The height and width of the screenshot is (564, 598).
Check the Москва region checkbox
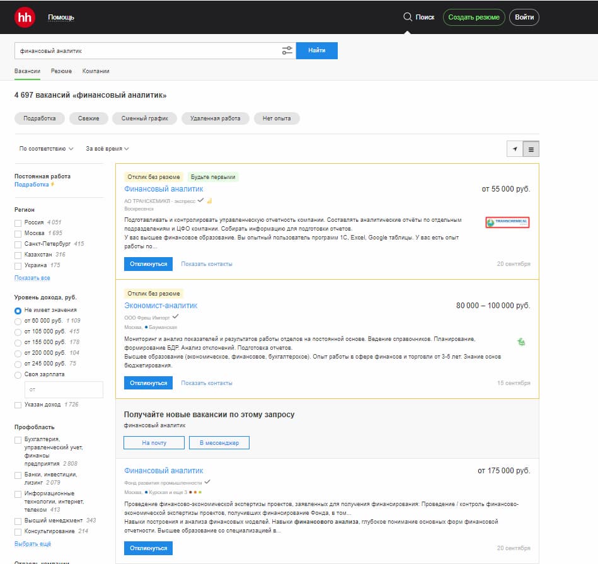coord(18,233)
